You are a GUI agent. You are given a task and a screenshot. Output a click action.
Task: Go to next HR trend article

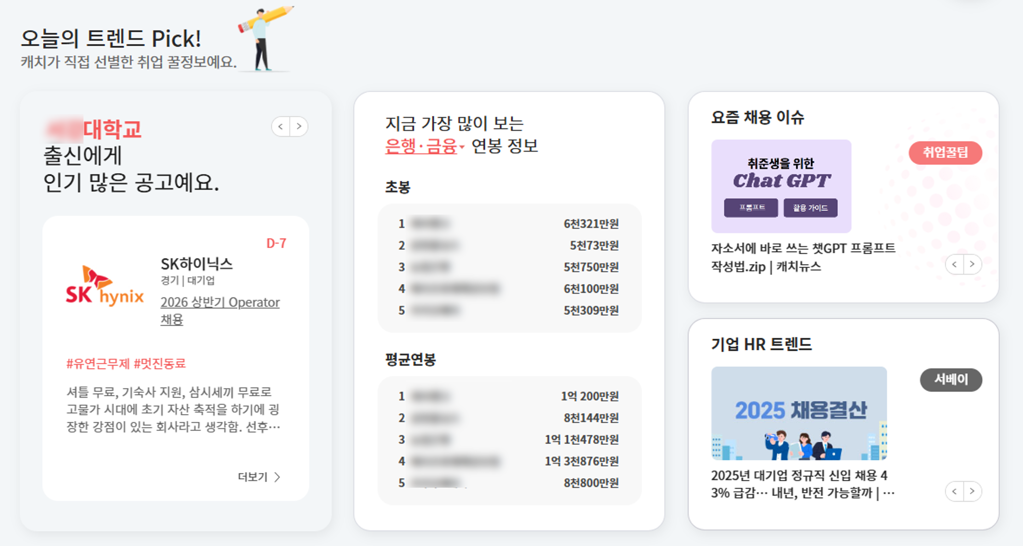coord(972,491)
